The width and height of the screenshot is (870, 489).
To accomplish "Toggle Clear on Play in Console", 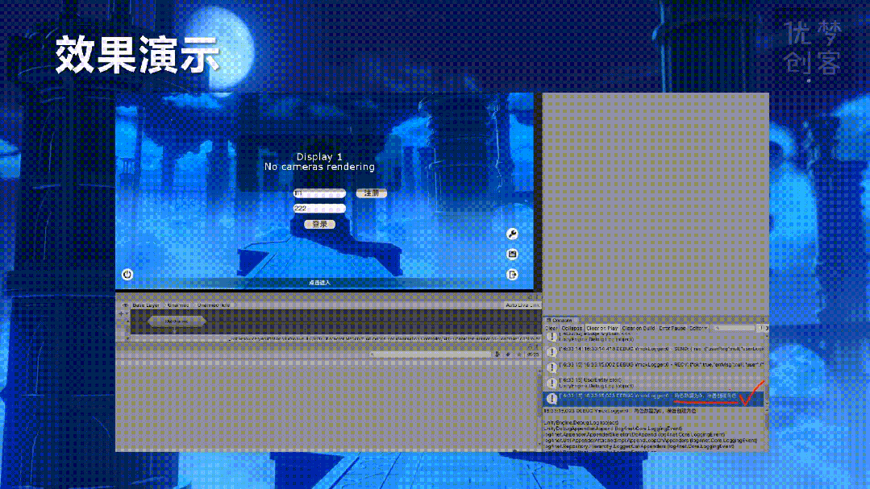I will [602, 328].
